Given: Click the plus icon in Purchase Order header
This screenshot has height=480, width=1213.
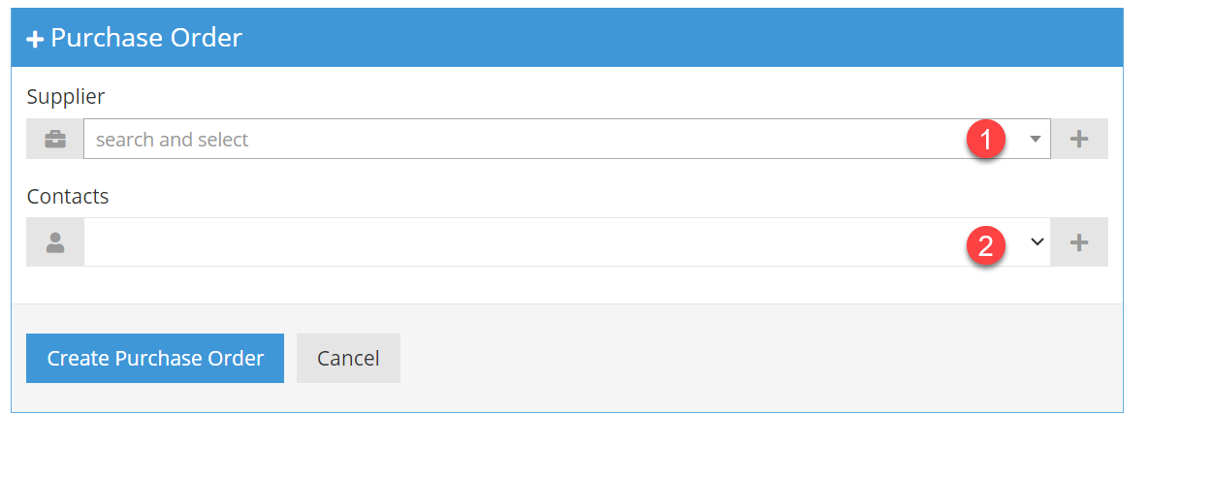Looking at the screenshot, I should (35, 39).
